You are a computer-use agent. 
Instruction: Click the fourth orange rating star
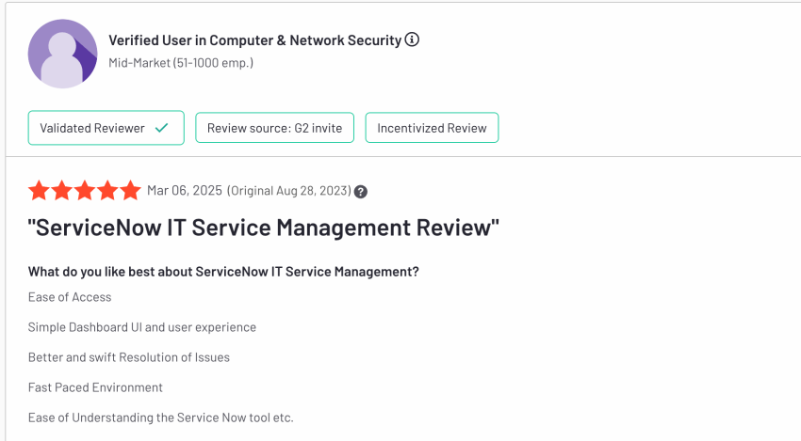tap(107, 190)
